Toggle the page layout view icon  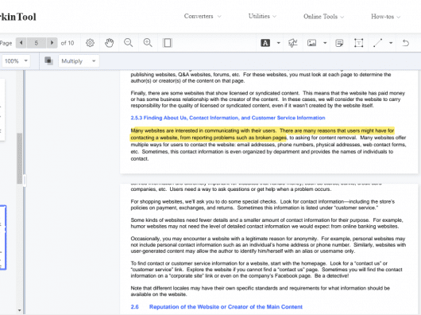pos(168,43)
